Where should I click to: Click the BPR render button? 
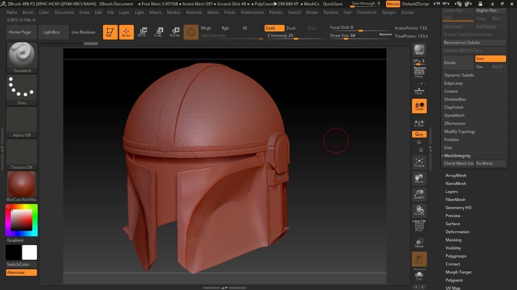(x=419, y=50)
